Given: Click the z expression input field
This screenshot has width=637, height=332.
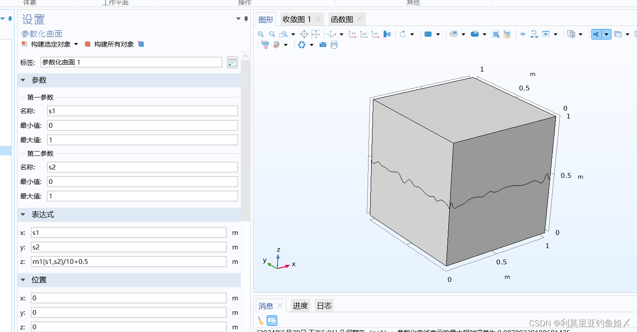Looking at the screenshot, I should click(127, 261).
